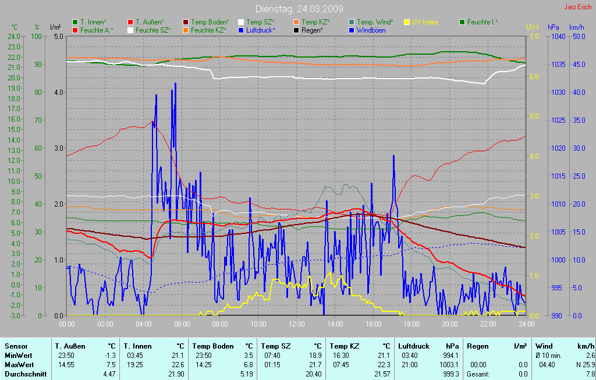Click the T. Außen* legend label
Viewport: 596px width, 380px height.
point(150,22)
